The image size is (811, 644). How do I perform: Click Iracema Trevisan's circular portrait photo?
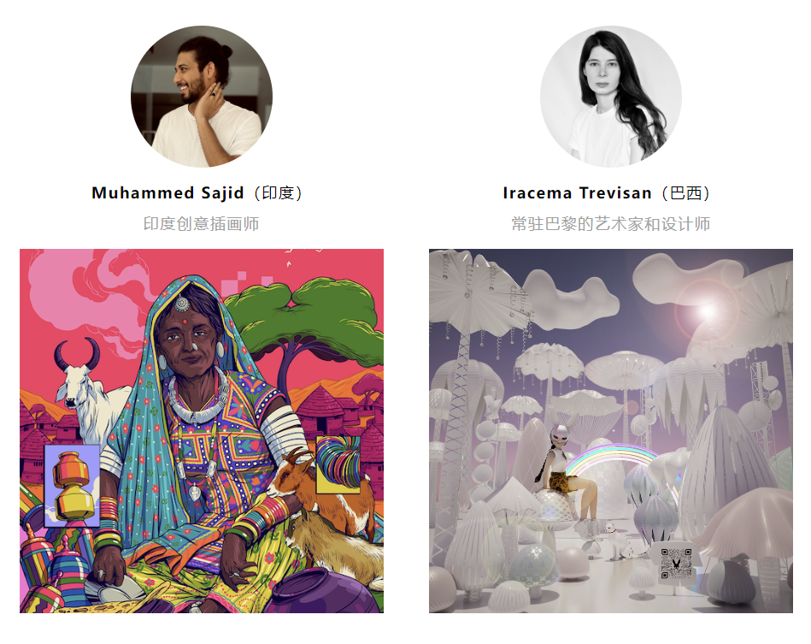coord(611,97)
